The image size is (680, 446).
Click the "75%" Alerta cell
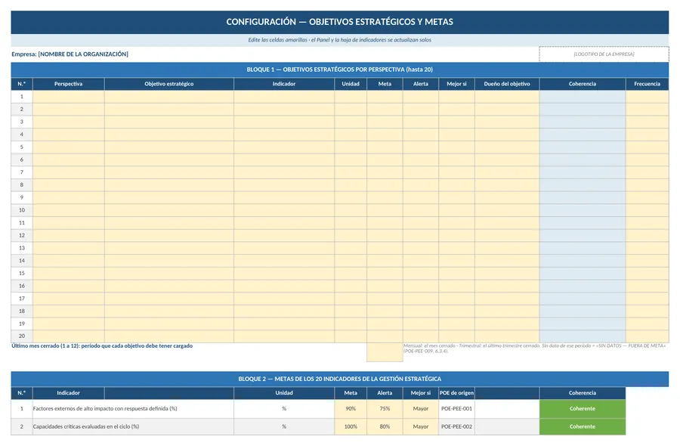point(385,409)
